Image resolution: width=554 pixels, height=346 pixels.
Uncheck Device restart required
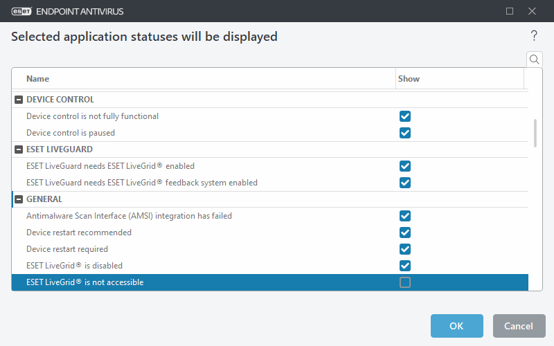coord(405,249)
